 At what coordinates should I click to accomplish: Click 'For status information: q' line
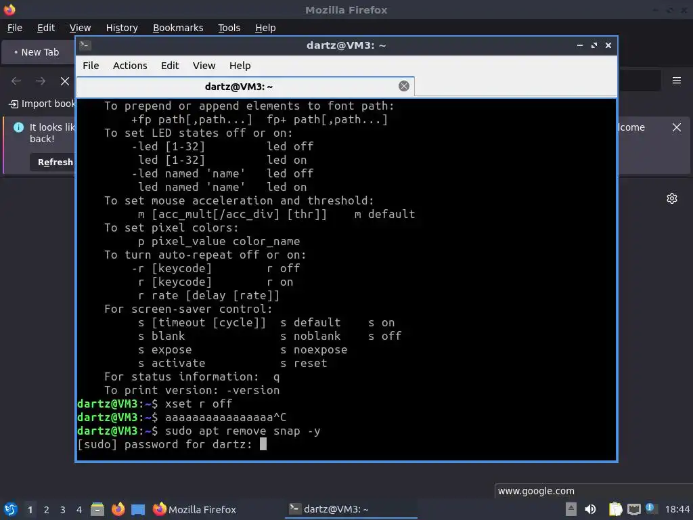192,376
